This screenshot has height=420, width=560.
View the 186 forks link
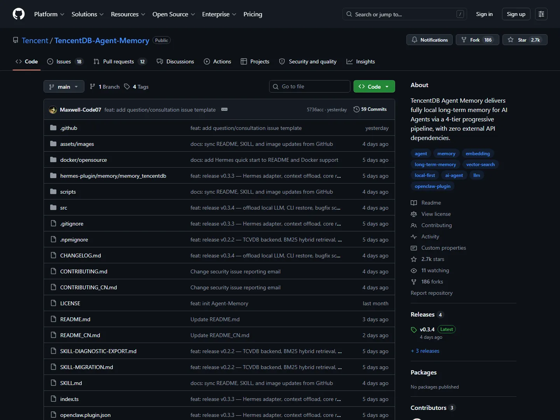click(x=427, y=282)
